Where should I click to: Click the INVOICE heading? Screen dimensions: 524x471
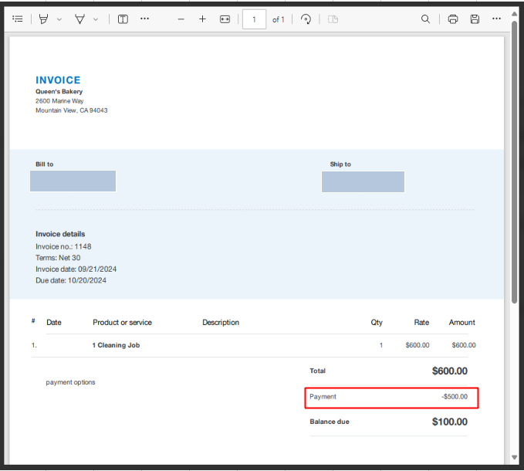(58, 80)
